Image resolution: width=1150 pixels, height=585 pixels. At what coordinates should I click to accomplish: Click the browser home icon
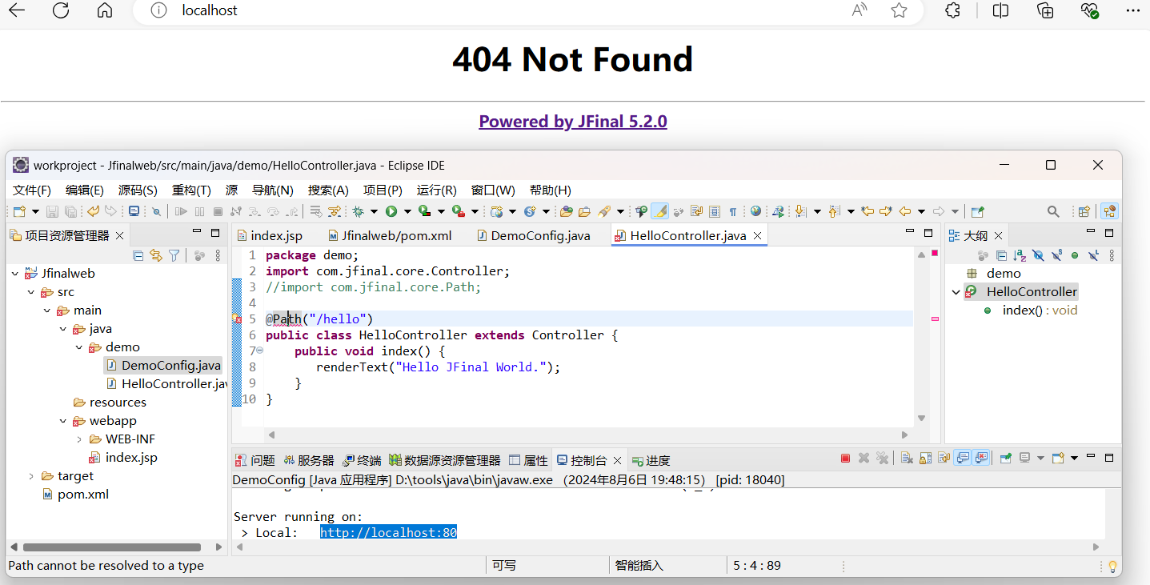click(x=105, y=10)
